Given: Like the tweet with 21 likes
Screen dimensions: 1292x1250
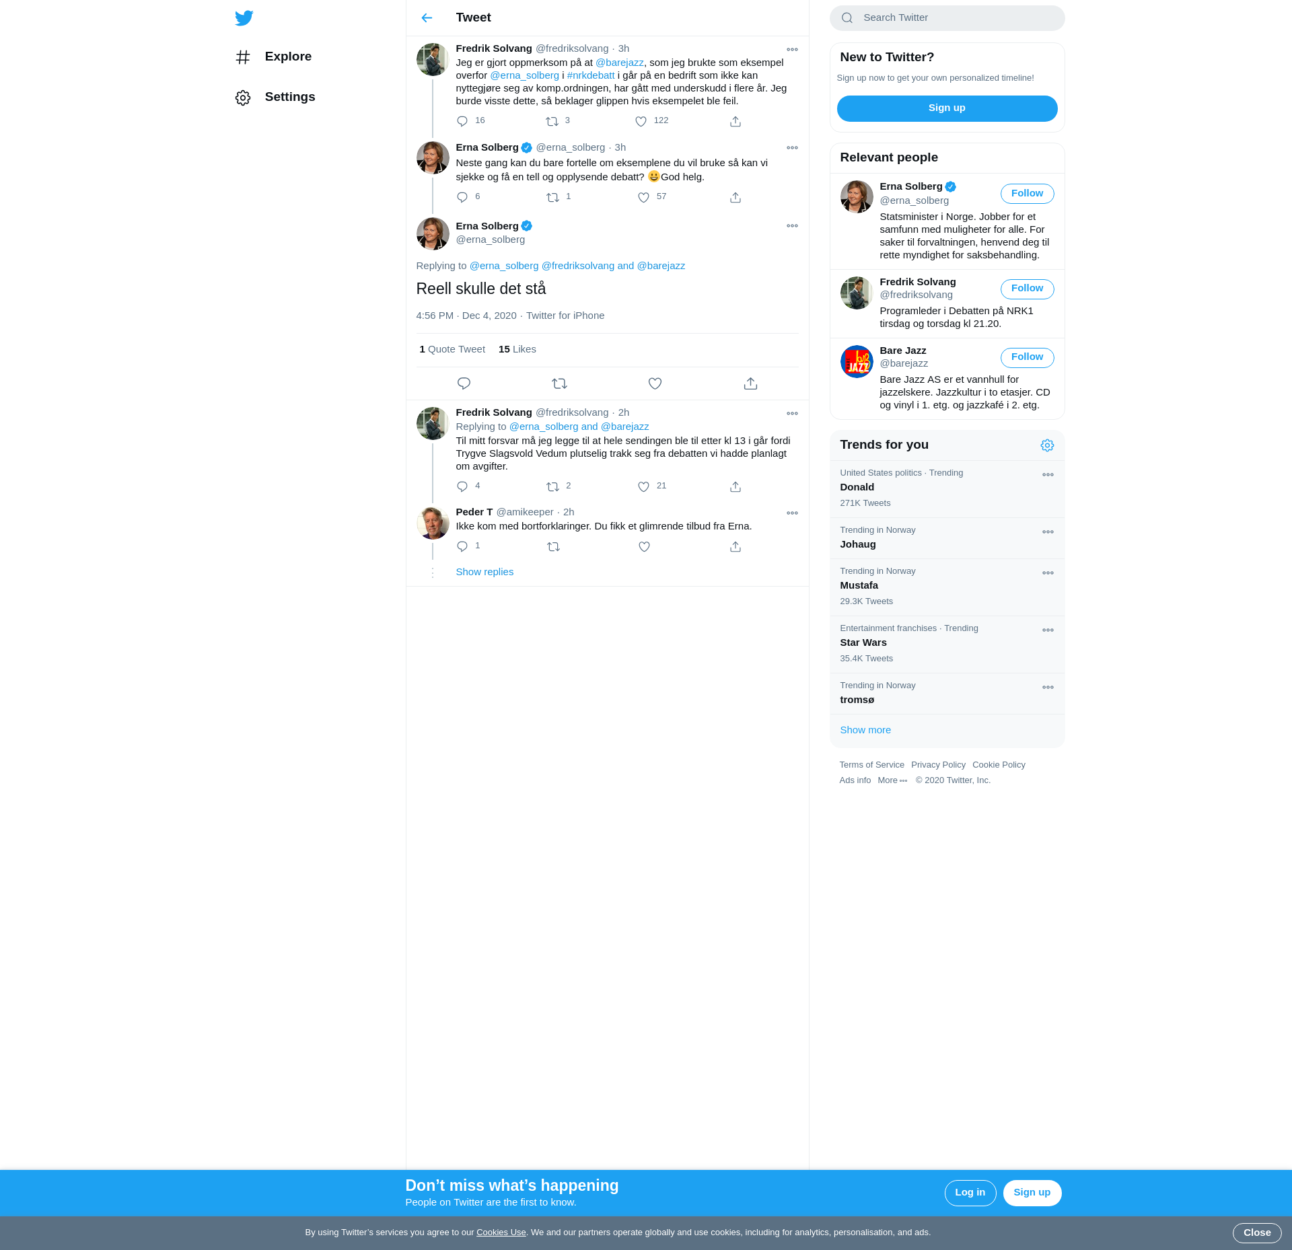Looking at the screenshot, I should pyautogui.click(x=644, y=486).
